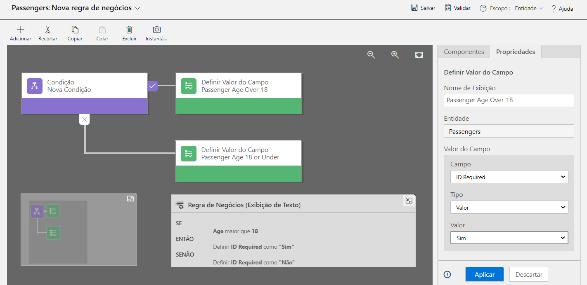This screenshot has width=587, height=285.
Task: Click the info icon beside Aplicar
Action: coord(447,275)
